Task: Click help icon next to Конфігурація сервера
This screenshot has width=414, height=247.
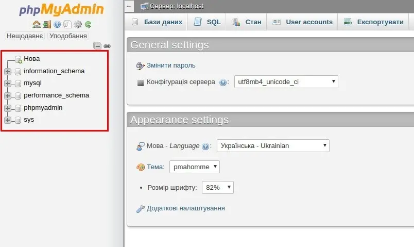Action: coord(223,83)
